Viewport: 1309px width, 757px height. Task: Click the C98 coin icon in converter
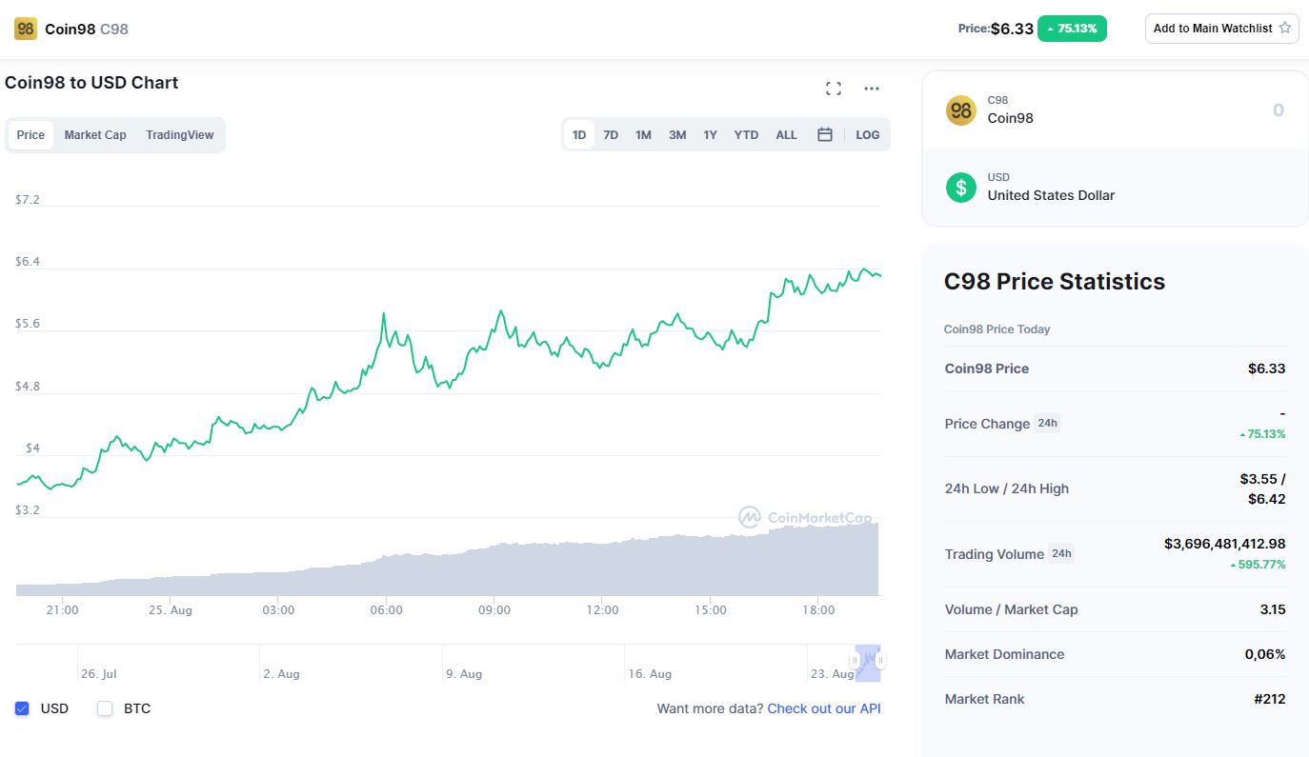point(960,110)
